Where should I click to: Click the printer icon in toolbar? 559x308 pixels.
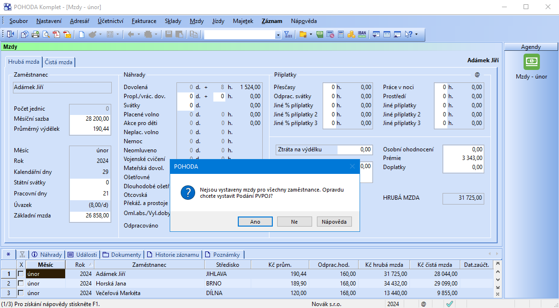coord(35,34)
